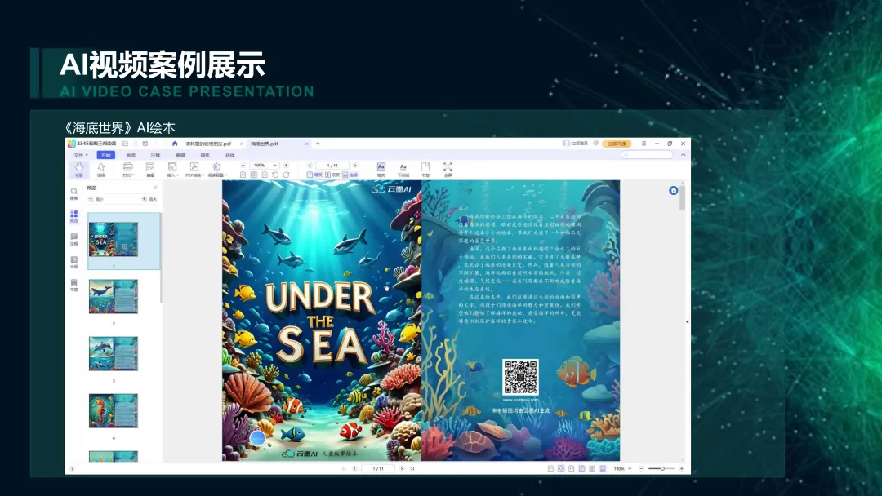882x496 pixels.
Task: Click the orange 立即开通 button
Action: point(617,144)
